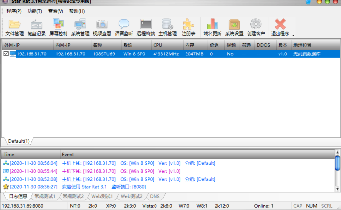Click the 筛选 column header
Viewport: 341px width, 210px height.
pyautogui.click(x=248, y=45)
